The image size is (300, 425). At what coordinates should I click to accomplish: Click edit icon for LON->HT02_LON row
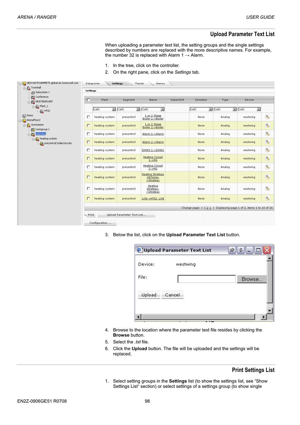click(268, 198)
